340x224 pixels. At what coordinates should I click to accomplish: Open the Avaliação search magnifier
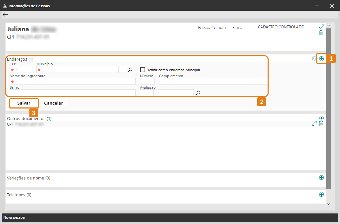click(198, 93)
